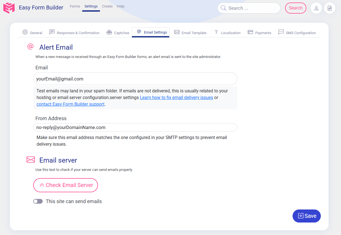Switch to the Responses & Confirmation tab

pyautogui.click(x=74, y=32)
